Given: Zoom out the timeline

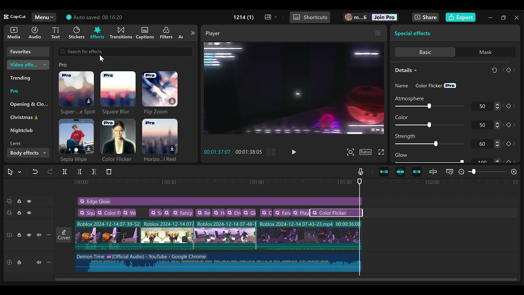Looking at the screenshot, I should [x=461, y=172].
